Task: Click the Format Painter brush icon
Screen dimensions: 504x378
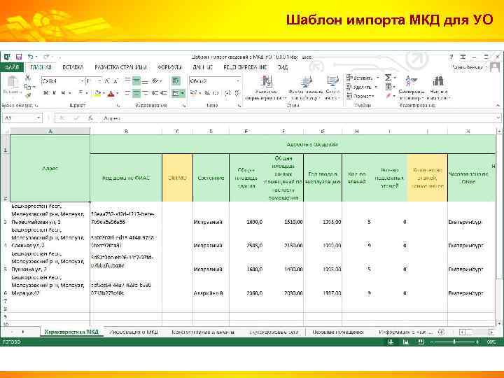Action: coord(28,95)
